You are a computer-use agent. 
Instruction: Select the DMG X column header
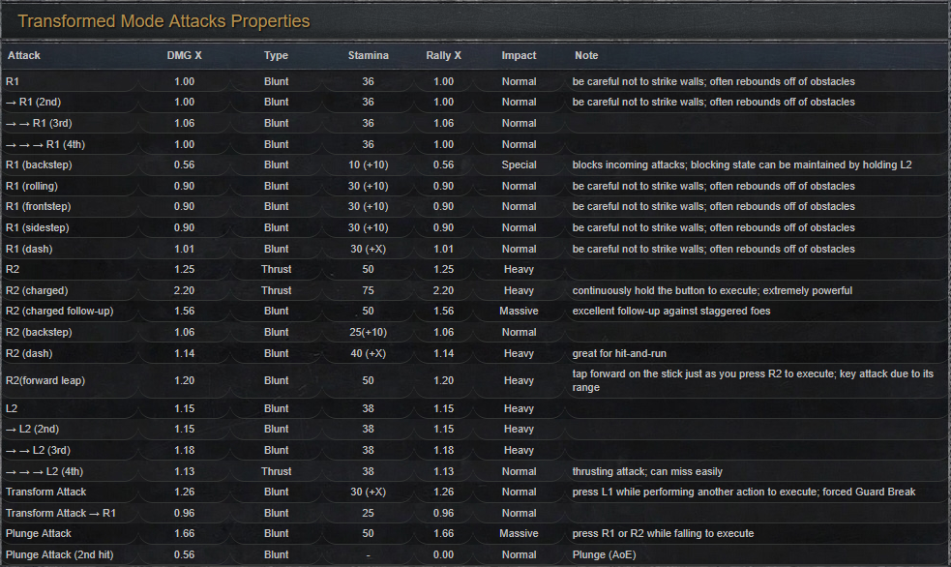[x=185, y=55]
